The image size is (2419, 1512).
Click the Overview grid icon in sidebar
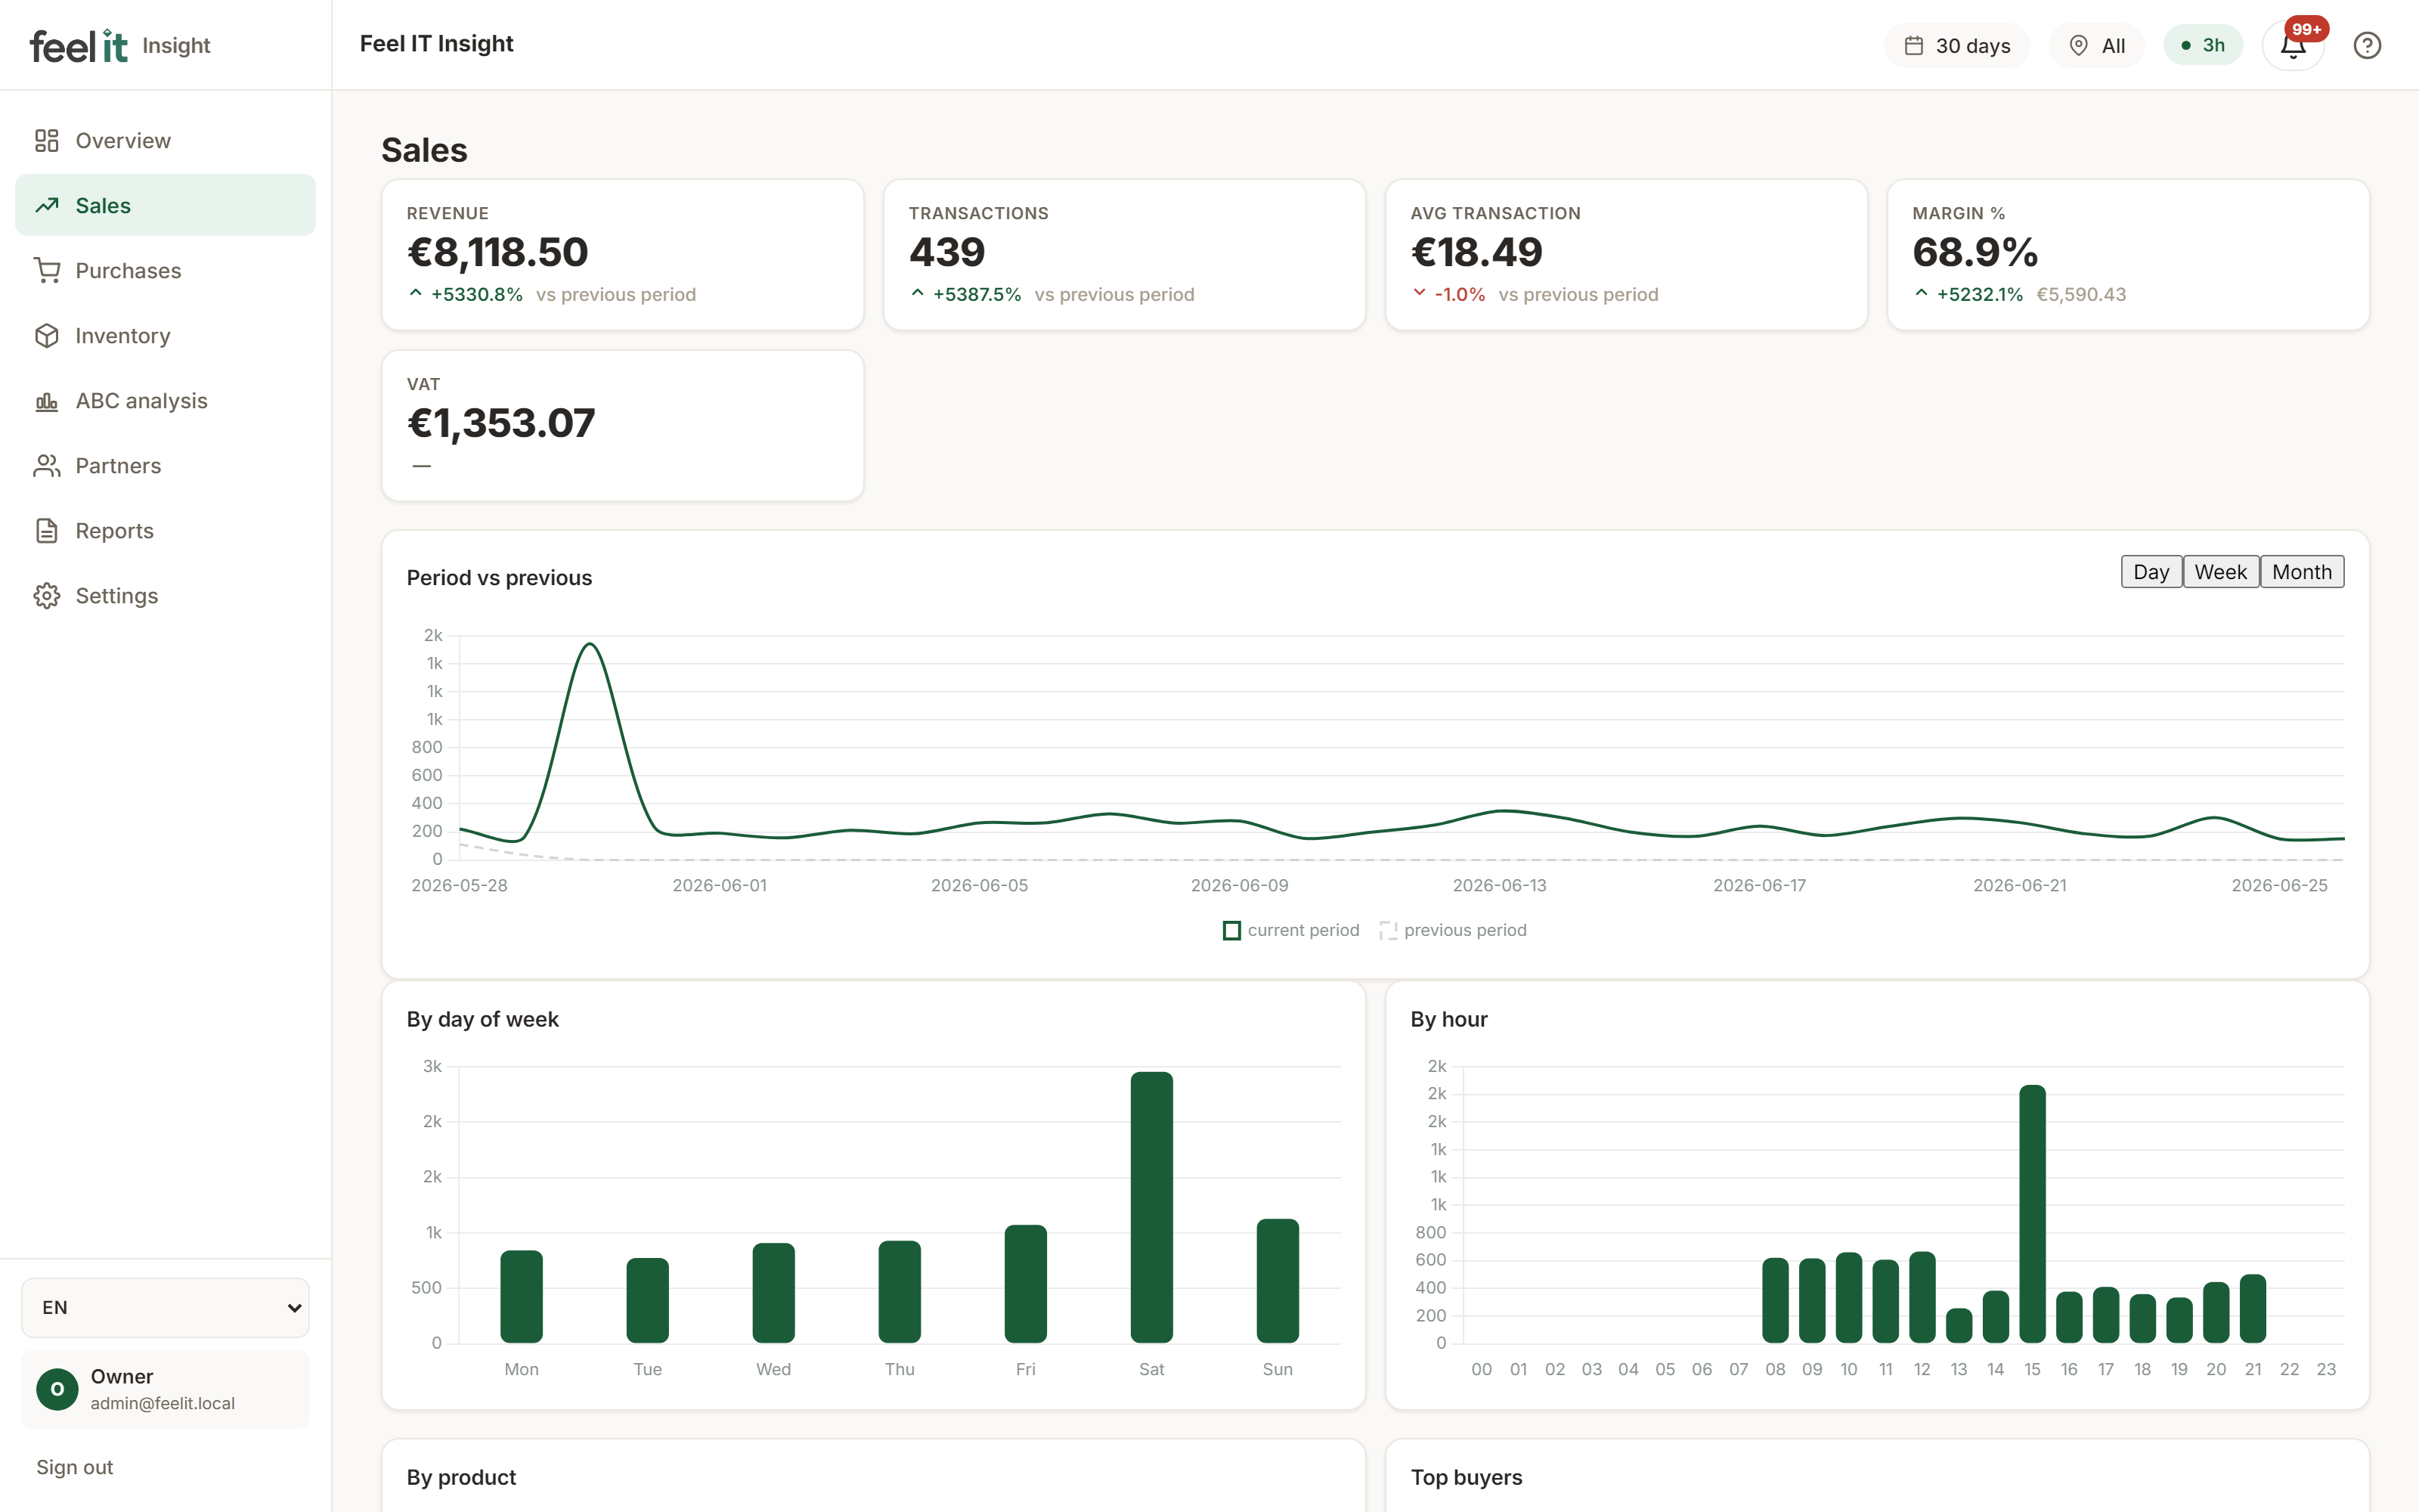click(47, 141)
